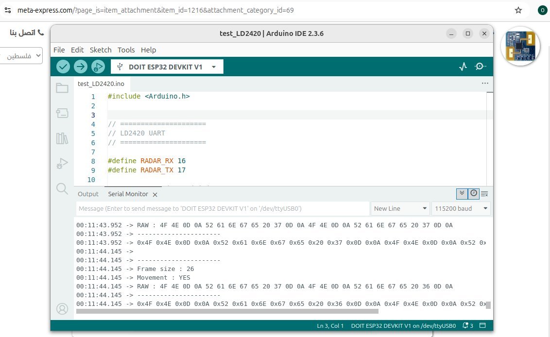Viewport: 550px width, 337px height.
Task: Toggle the bottom panel icon in status bar
Action: (482, 325)
